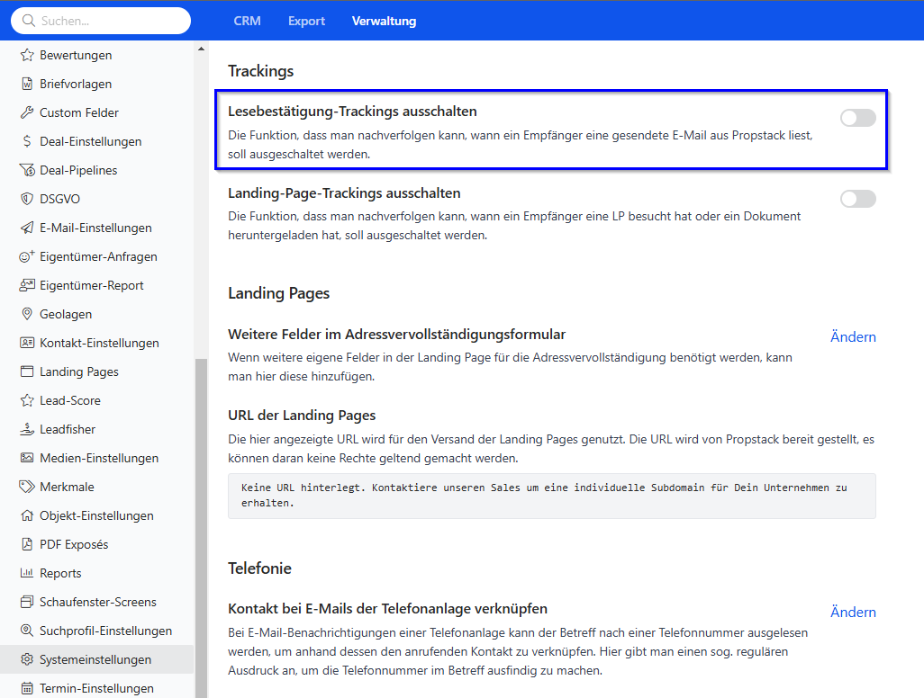
Task: Click the funnel icon beside Deal-Pipelines
Action: 27,170
